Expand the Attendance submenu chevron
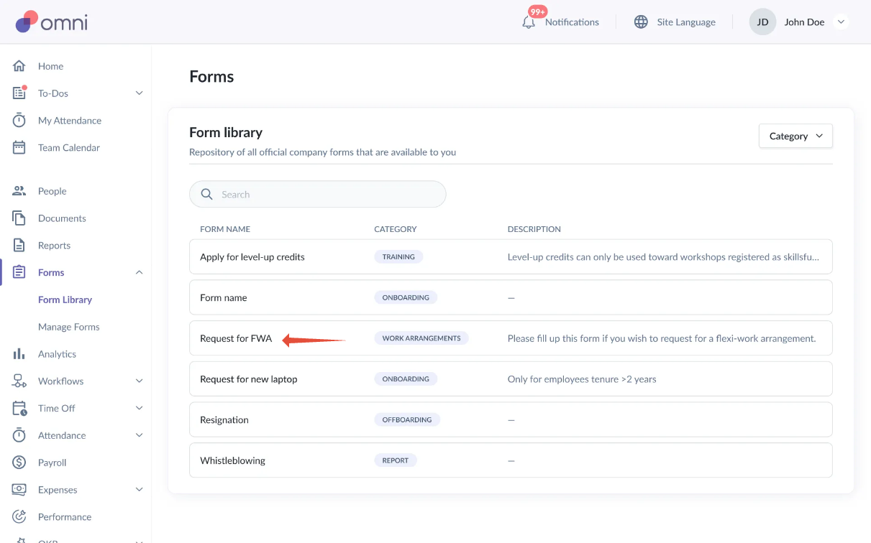This screenshot has height=543, width=871. pyautogui.click(x=140, y=435)
